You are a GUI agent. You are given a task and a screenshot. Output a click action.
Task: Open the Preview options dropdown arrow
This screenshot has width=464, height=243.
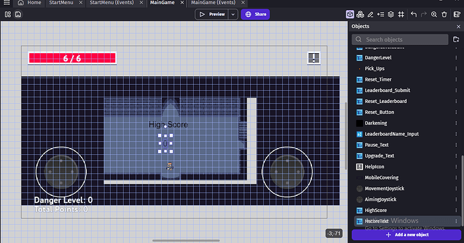(233, 14)
